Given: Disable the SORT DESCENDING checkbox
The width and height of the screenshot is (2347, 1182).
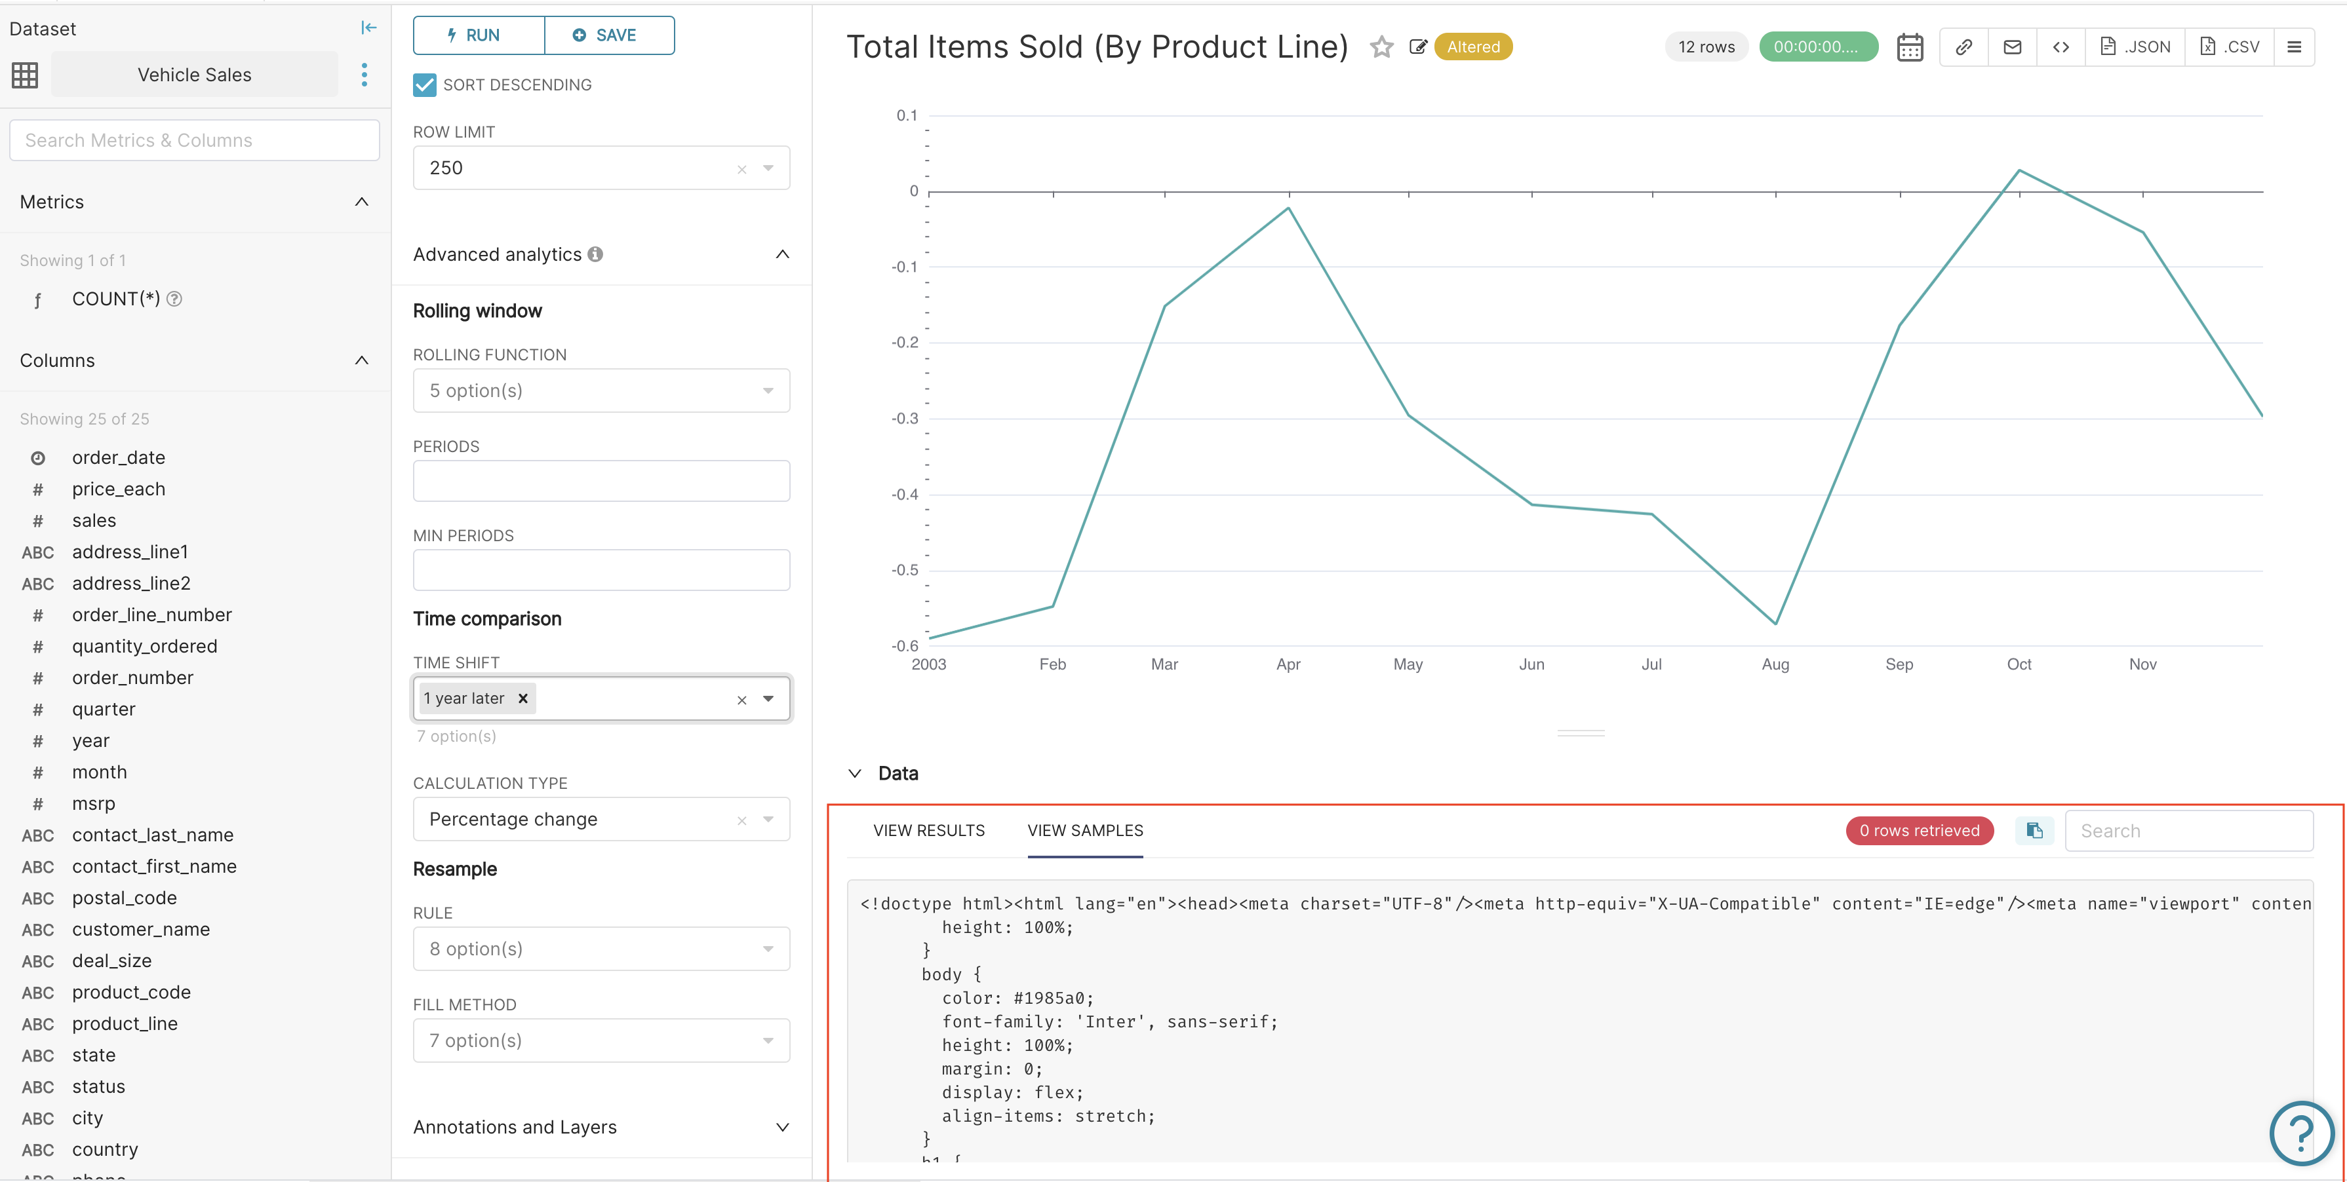Looking at the screenshot, I should (424, 85).
